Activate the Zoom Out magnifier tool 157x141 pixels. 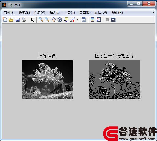47,20
